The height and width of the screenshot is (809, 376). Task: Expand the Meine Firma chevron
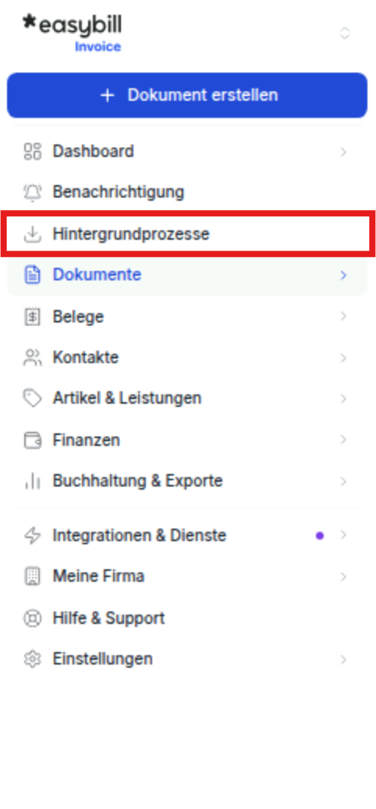coord(343,576)
